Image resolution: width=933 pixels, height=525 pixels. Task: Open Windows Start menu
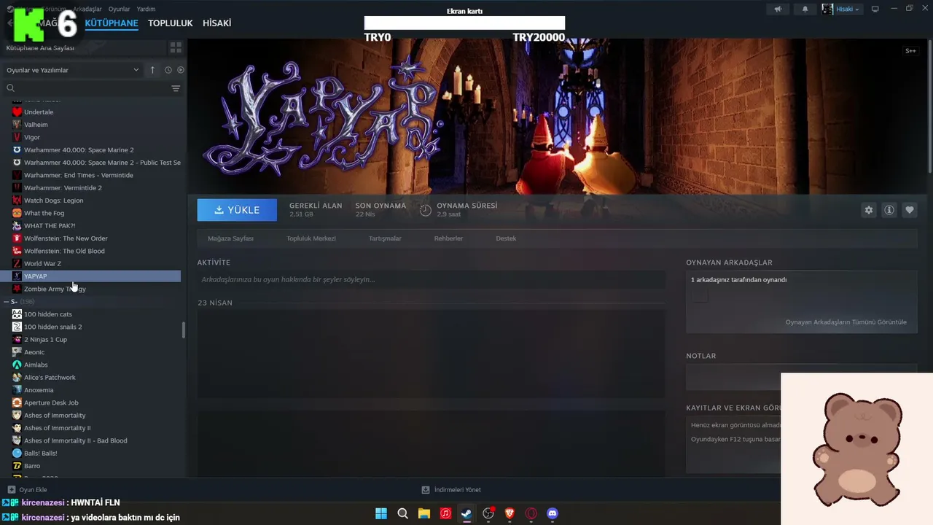[x=381, y=513]
